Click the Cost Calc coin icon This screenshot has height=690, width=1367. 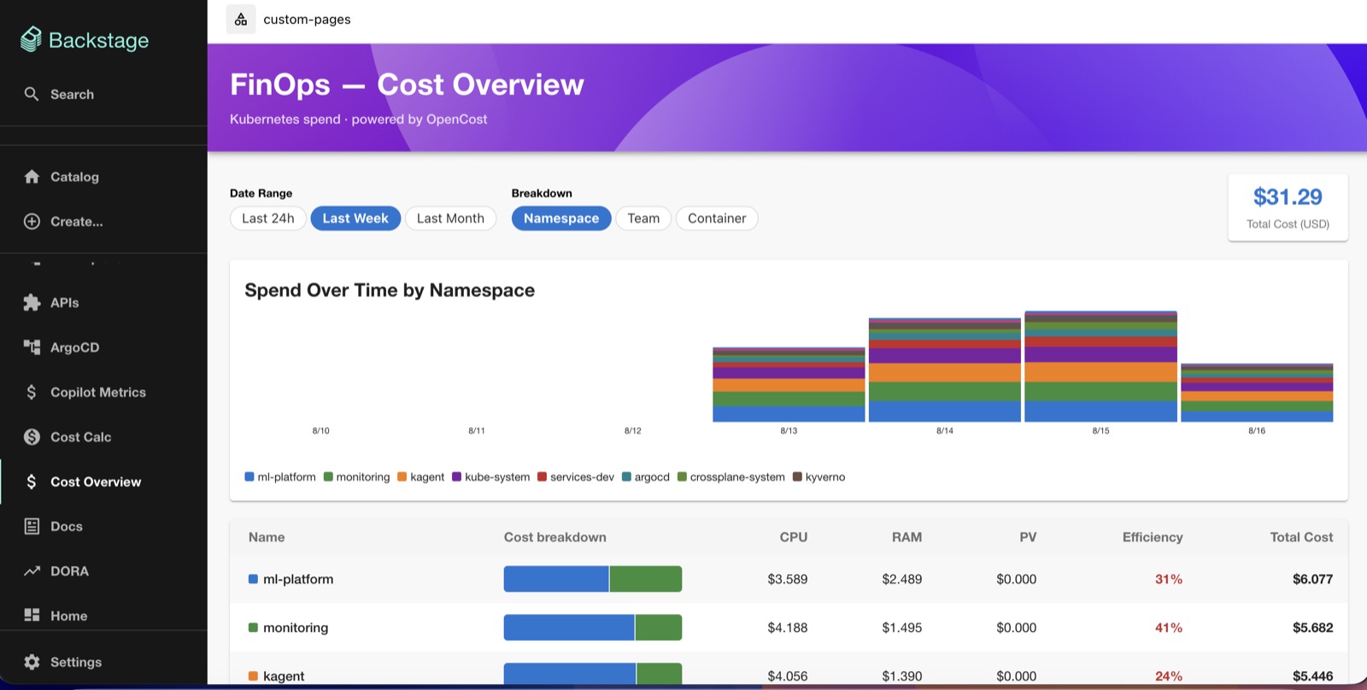tap(32, 436)
